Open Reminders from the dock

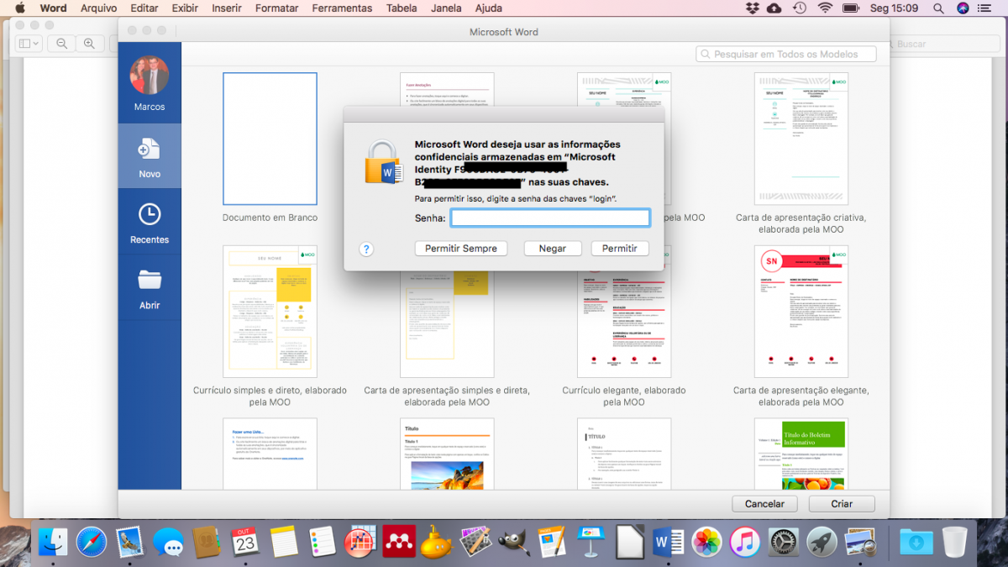click(323, 542)
